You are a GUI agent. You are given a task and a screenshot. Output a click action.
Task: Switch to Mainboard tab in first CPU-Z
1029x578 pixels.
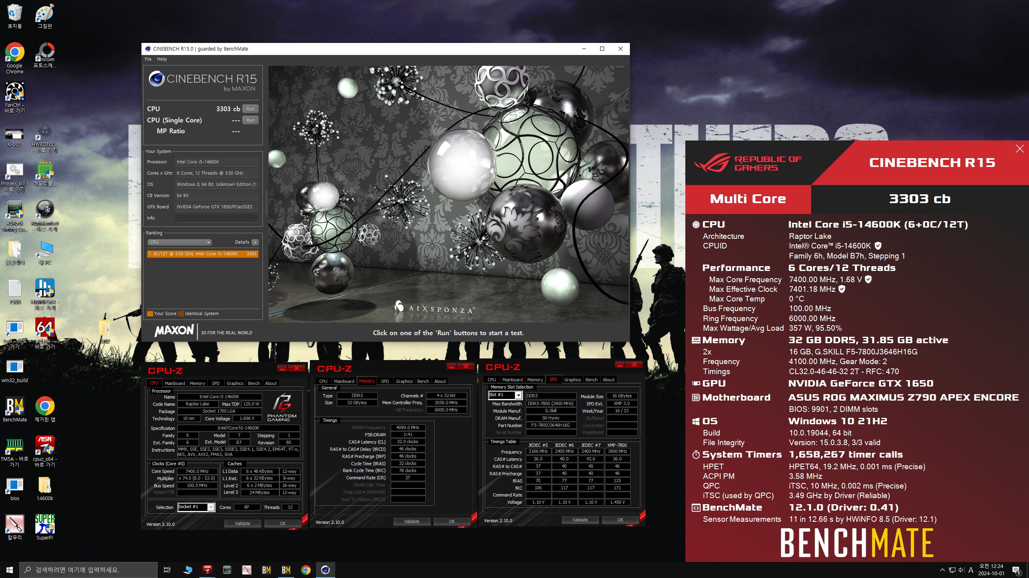pos(175,383)
